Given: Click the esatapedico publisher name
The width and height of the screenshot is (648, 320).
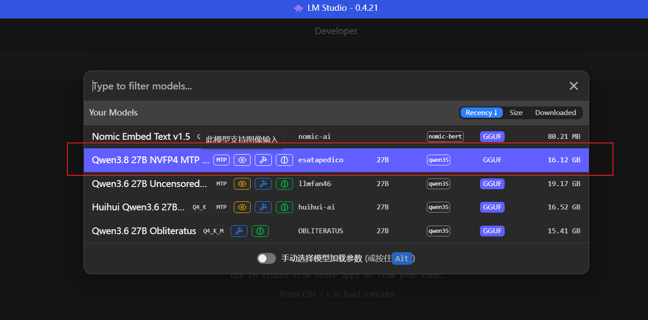Looking at the screenshot, I should pyautogui.click(x=321, y=160).
